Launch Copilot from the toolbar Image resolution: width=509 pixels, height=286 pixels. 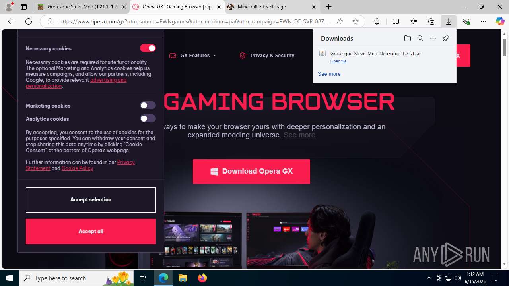pyautogui.click(x=500, y=21)
